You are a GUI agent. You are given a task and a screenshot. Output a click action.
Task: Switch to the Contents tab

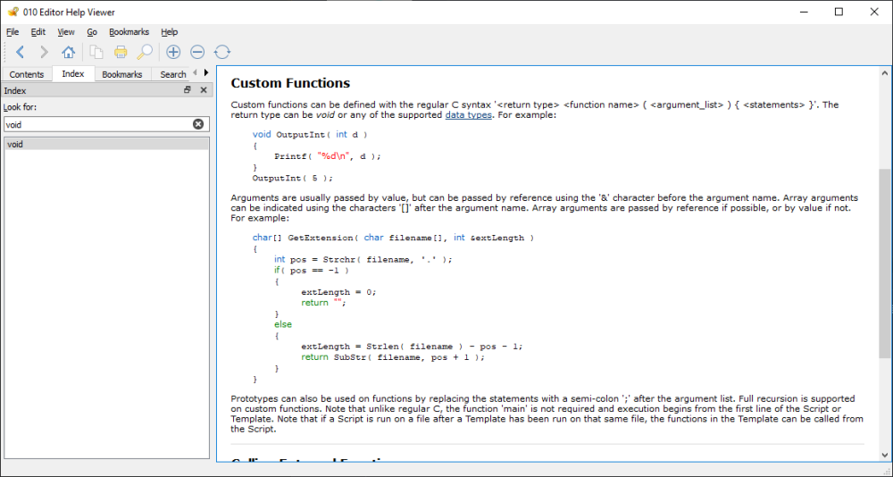27,74
